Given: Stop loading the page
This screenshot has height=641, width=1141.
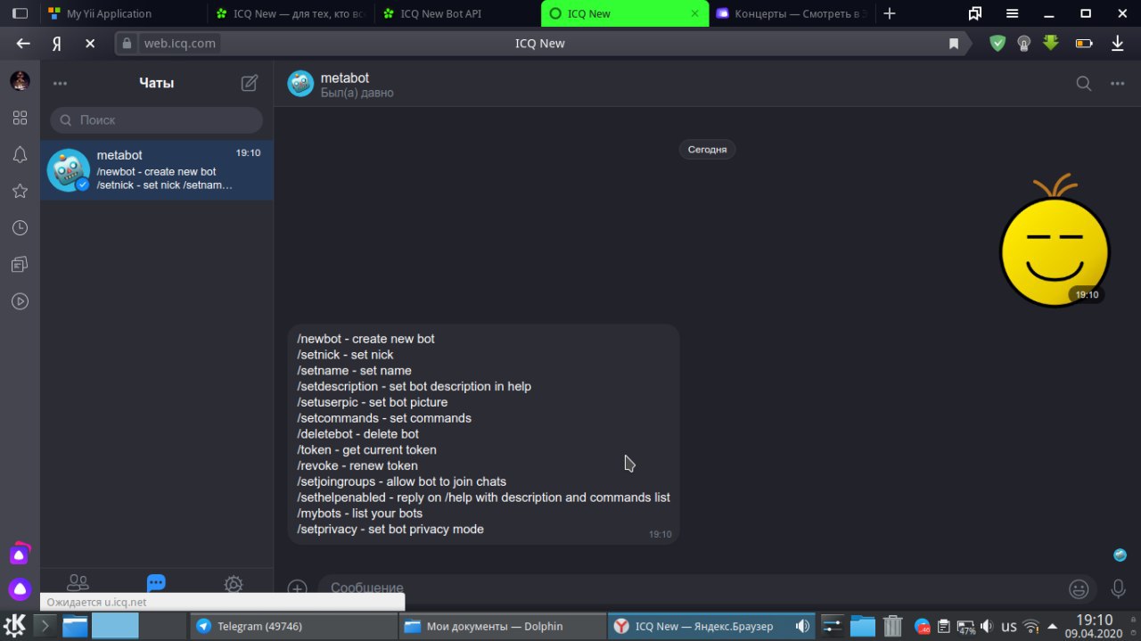Looking at the screenshot, I should pos(90,44).
